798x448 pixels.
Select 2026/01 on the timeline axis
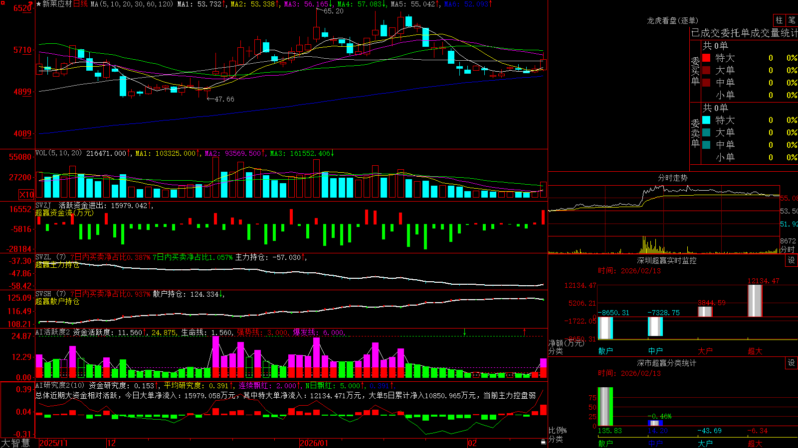tap(314, 443)
